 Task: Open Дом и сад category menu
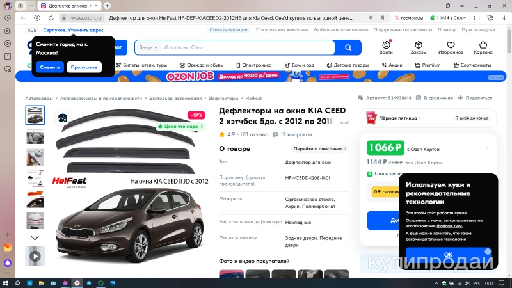click(299, 65)
